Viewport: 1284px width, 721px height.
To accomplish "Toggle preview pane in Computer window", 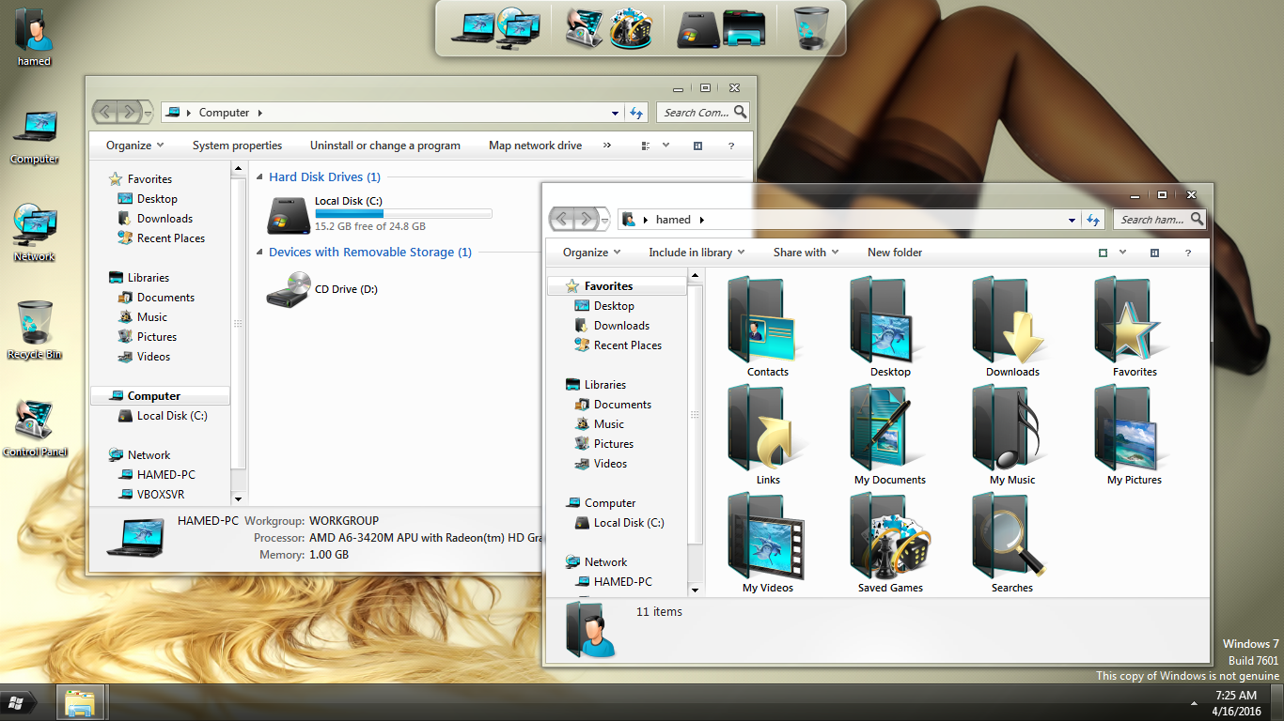I will tap(697, 146).
